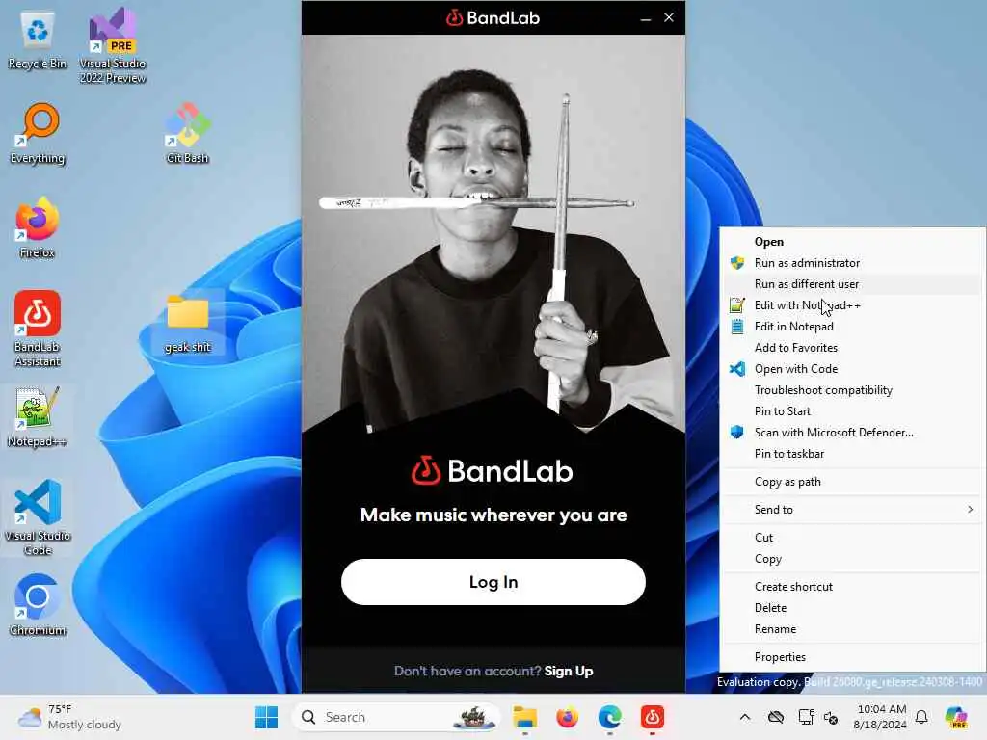Click the BandLab taskbar icon
987x740 pixels.
[653, 717]
